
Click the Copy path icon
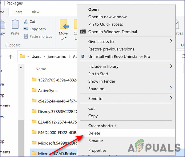(x=26, y=29)
